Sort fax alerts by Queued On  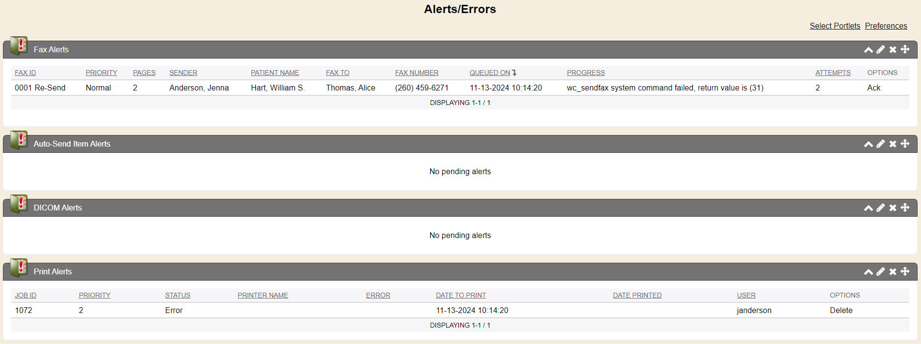(490, 73)
